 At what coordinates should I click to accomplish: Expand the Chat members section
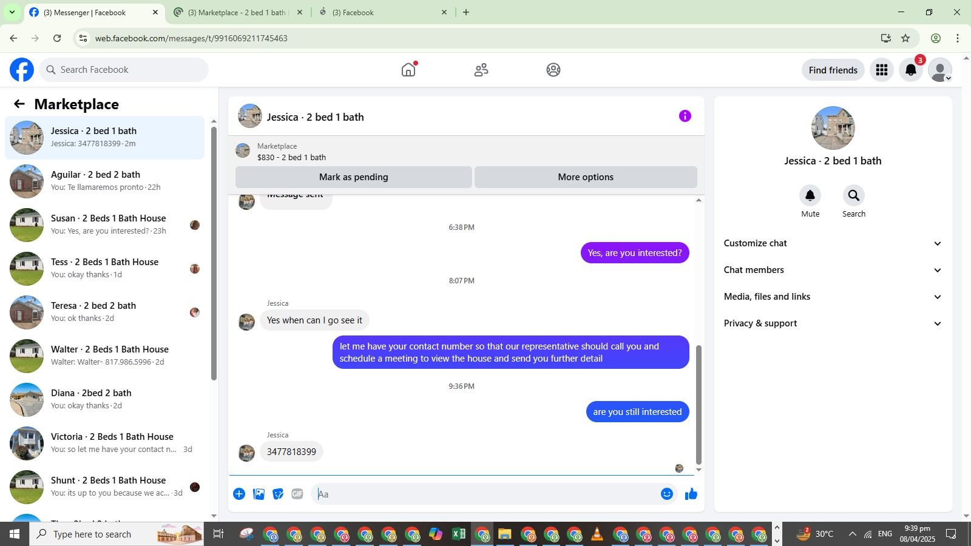click(833, 270)
